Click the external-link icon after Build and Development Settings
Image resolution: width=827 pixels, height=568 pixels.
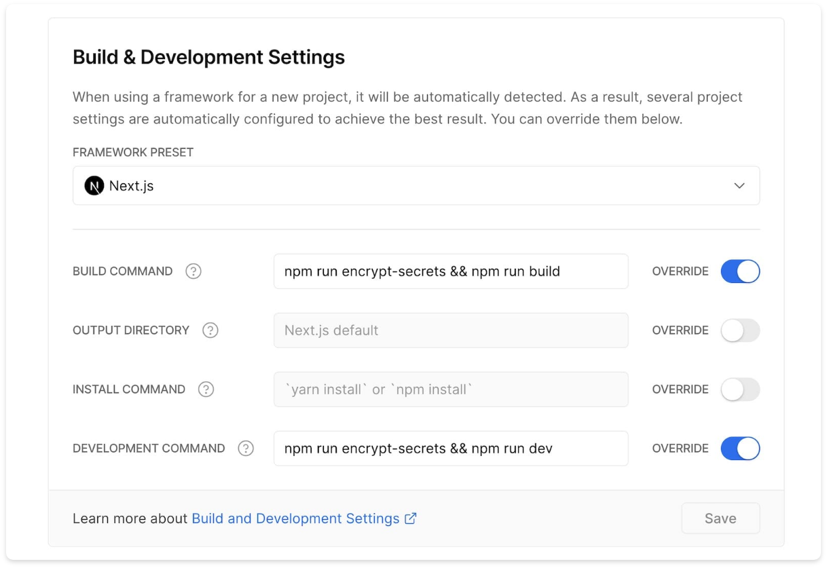coord(411,518)
